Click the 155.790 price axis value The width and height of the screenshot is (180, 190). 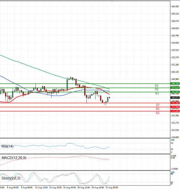pyautogui.click(x=175, y=36)
